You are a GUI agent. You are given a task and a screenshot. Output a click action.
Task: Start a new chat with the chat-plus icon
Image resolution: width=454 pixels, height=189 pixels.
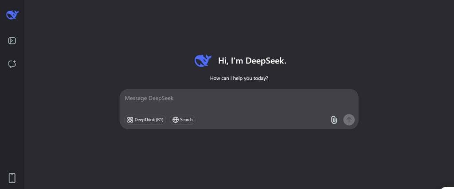(x=12, y=64)
